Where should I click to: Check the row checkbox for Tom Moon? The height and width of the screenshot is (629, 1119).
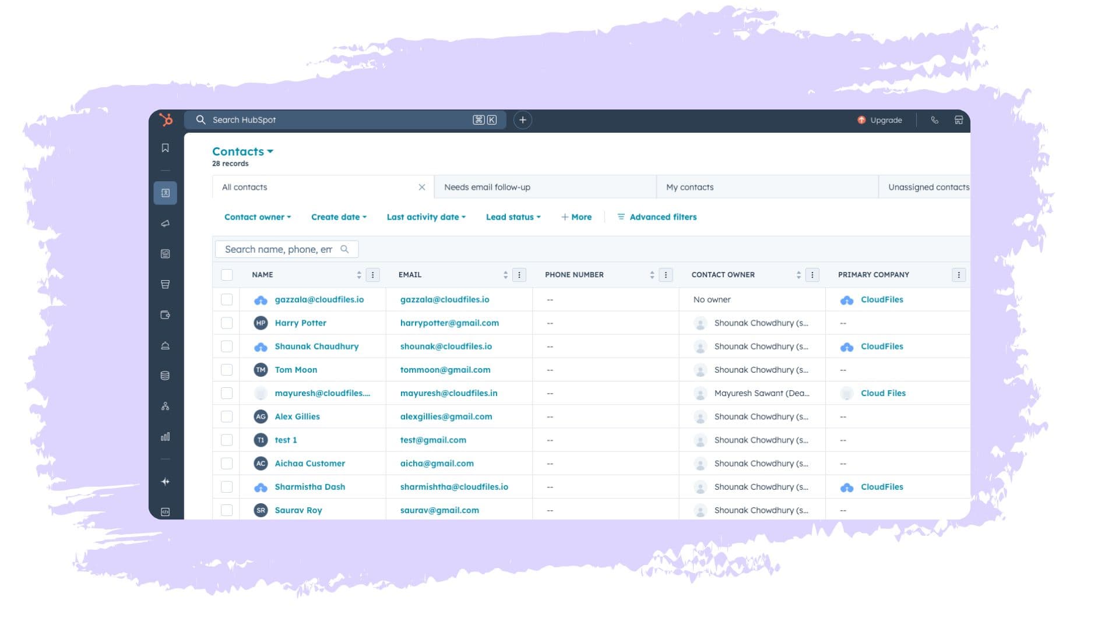click(227, 369)
